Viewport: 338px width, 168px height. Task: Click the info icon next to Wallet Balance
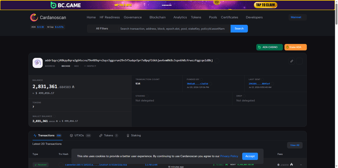54,116
